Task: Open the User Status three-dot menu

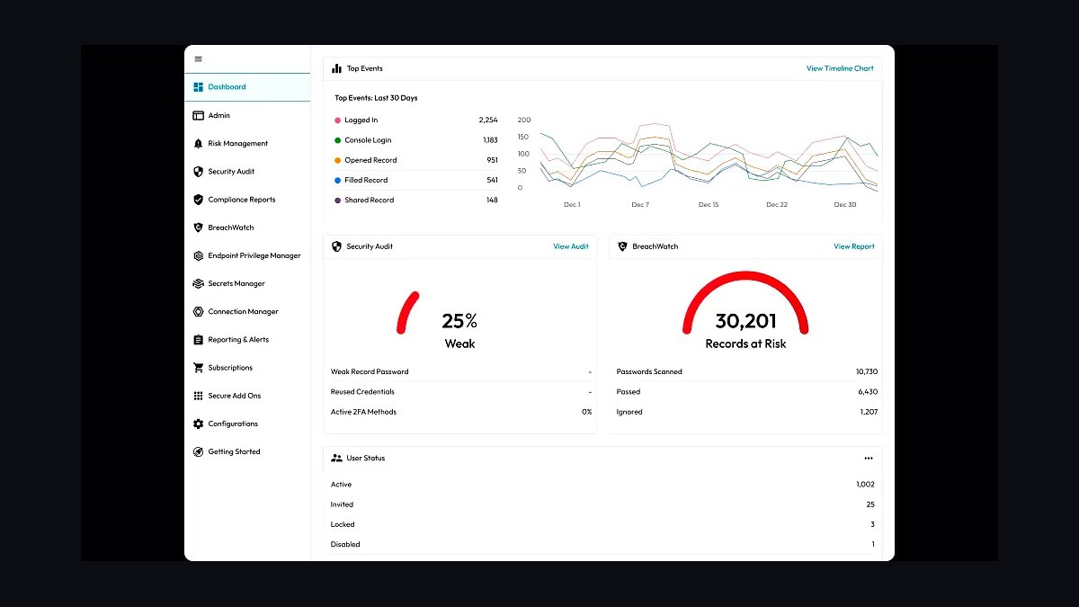Action: [x=869, y=458]
